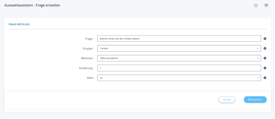The image size is (275, 119).
Task: Click the signpost icon in the header
Action: click(266, 5)
